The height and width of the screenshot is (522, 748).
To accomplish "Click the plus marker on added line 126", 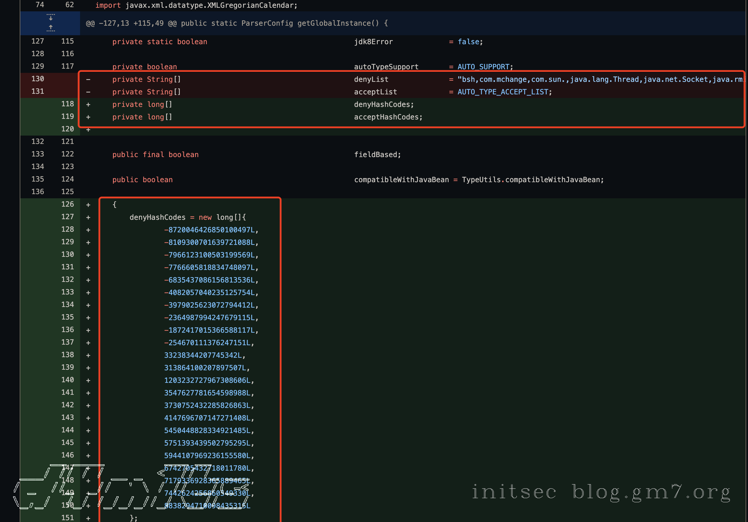I will click(88, 205).
